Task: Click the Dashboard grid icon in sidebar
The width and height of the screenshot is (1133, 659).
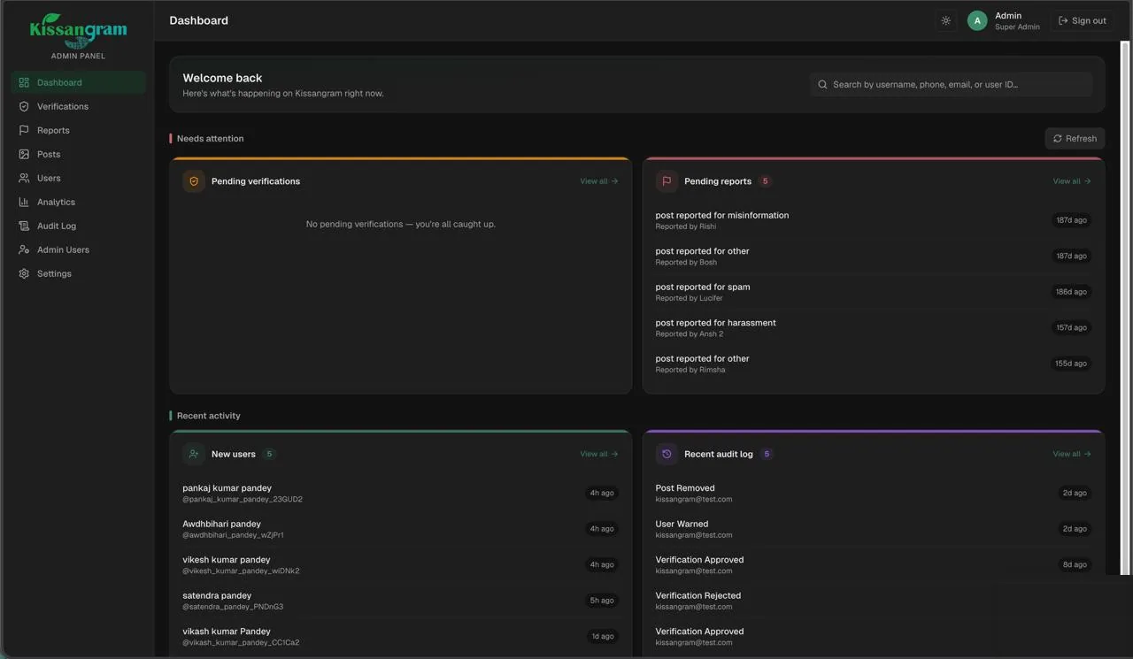Action: 24,82
